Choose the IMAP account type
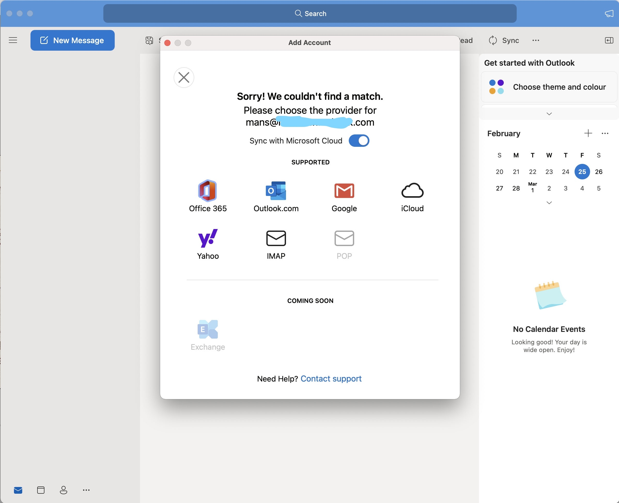 point(276,238)
